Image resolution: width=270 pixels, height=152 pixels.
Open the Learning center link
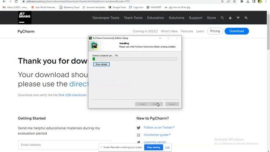tap(155, 142)
